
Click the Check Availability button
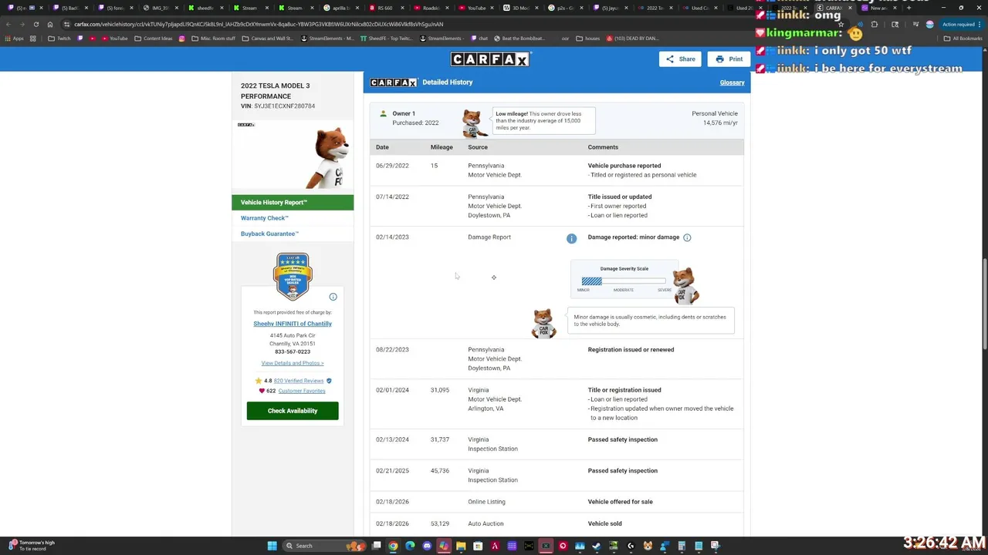(x=293, y=411)
